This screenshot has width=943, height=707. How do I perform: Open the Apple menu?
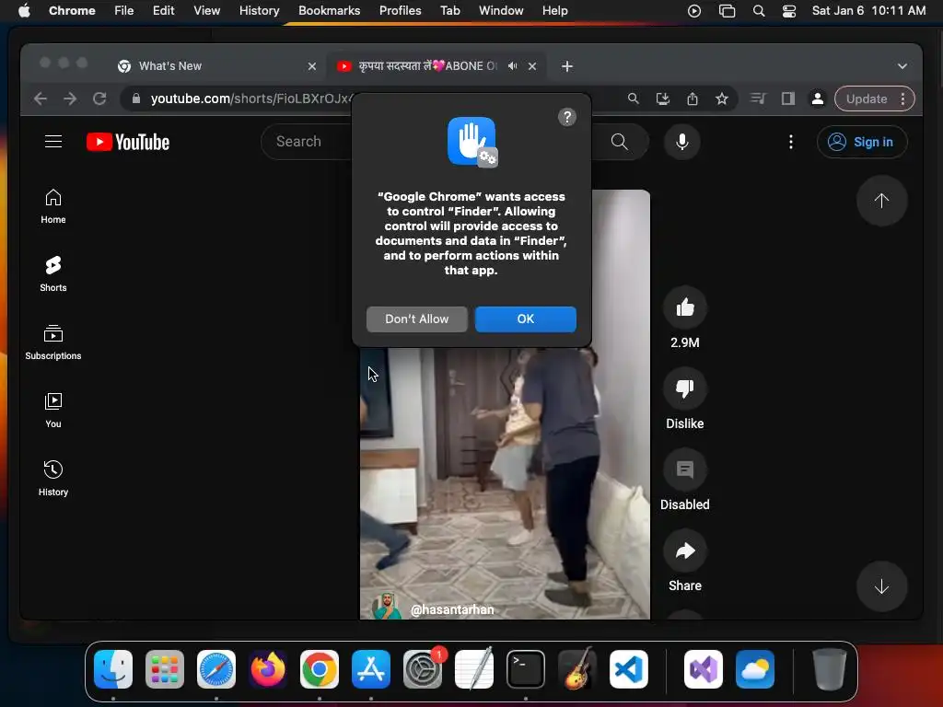coord(24,11)
